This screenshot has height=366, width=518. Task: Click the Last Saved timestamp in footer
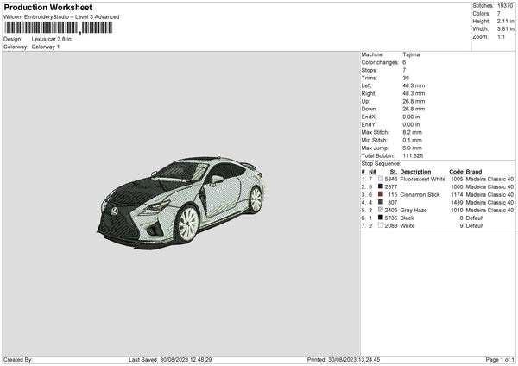[170, 359]
